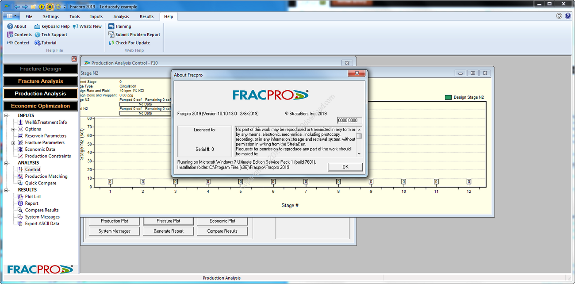Click System Messages button in control window

(x=115, y=231)
